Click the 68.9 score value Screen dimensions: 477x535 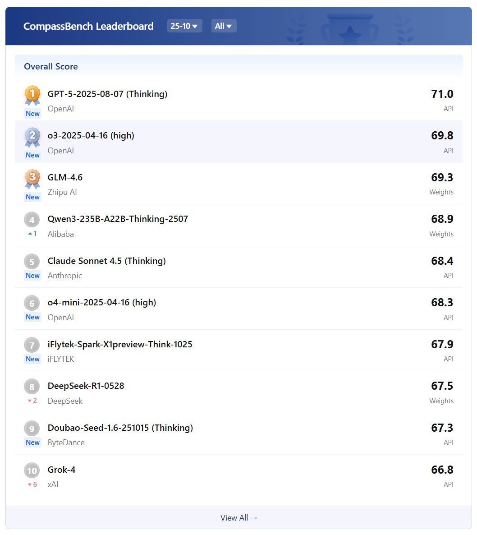[442, 219]
